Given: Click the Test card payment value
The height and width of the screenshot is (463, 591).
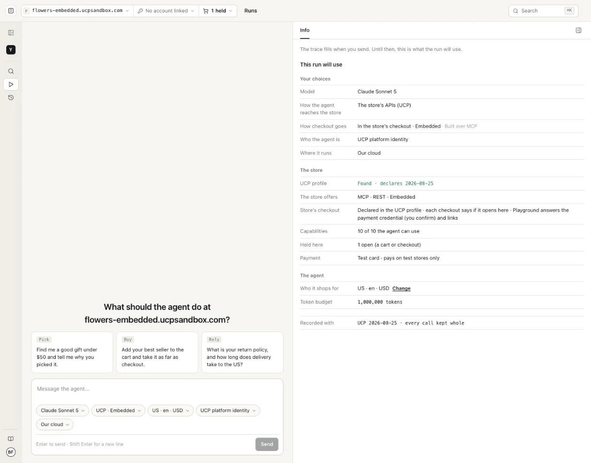Looking at the screenshot, I should pyautogui.click(x=398, y=258).
